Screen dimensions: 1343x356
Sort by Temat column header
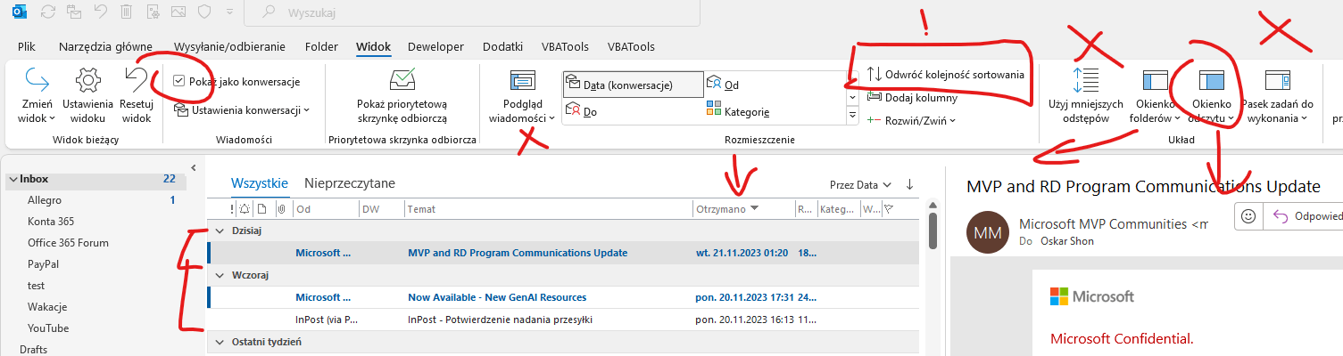[548, 209]
